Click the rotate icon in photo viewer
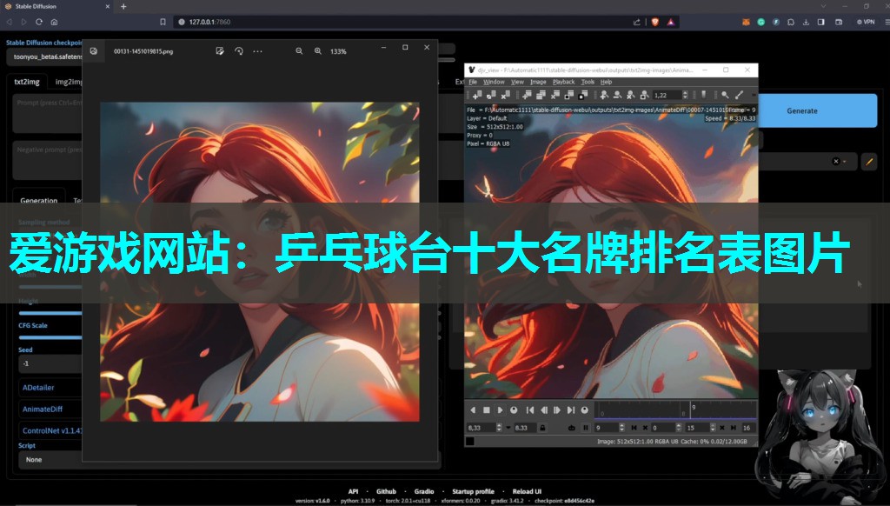This screenshot has width=890, height=506. tap(239, 51)
